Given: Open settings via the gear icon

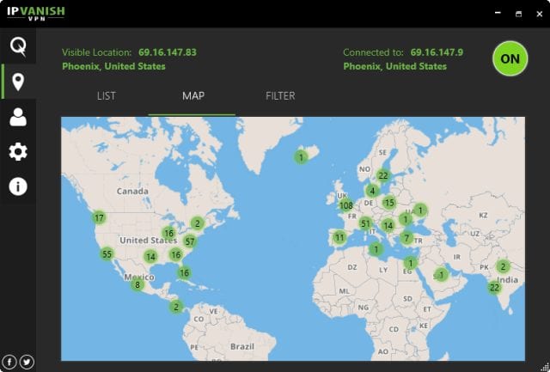Looking at the screenshot, I should (17, 152).
